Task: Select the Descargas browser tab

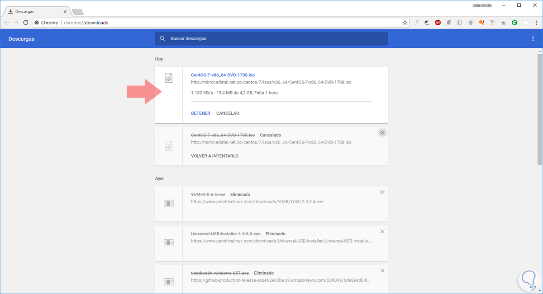Action: coord(37,11)
